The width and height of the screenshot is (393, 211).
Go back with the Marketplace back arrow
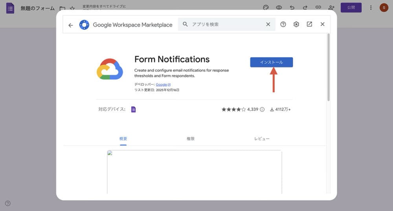pyautogui.click(x=71, y=25)
